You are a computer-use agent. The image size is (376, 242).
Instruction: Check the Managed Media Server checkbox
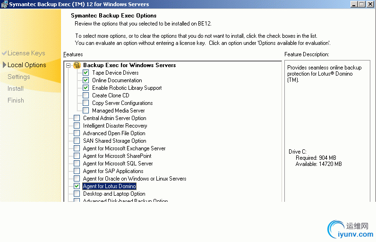click(x=85, y=111)
